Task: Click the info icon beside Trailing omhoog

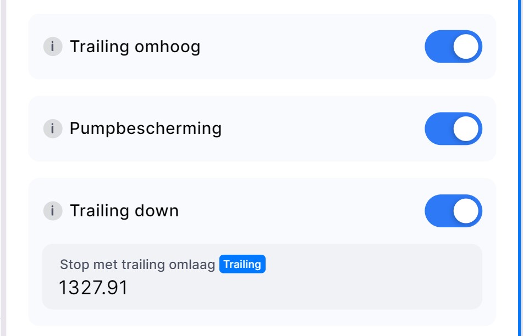Action: coord(53,47)
